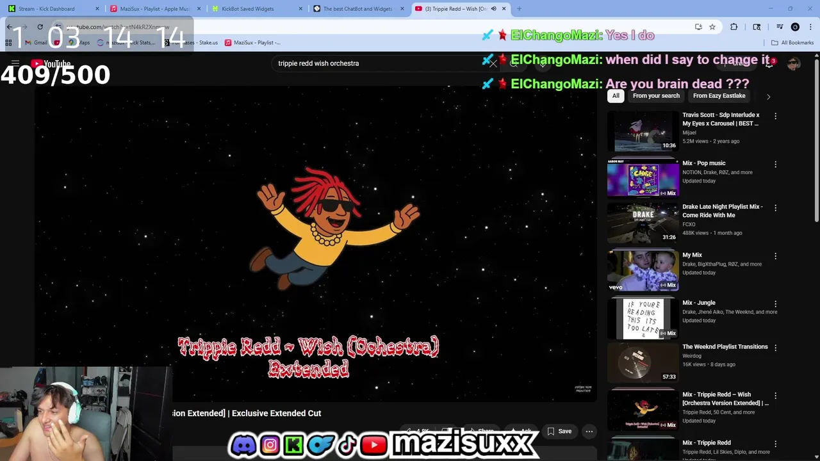Open the Drake Late Night Playlist Mix title
Viewport: 820px width, 461px height.
722,211
